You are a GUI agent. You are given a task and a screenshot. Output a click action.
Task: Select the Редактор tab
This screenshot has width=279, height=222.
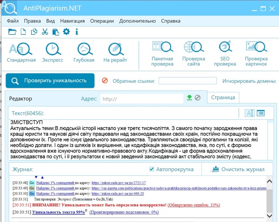(x=21, y=99)
